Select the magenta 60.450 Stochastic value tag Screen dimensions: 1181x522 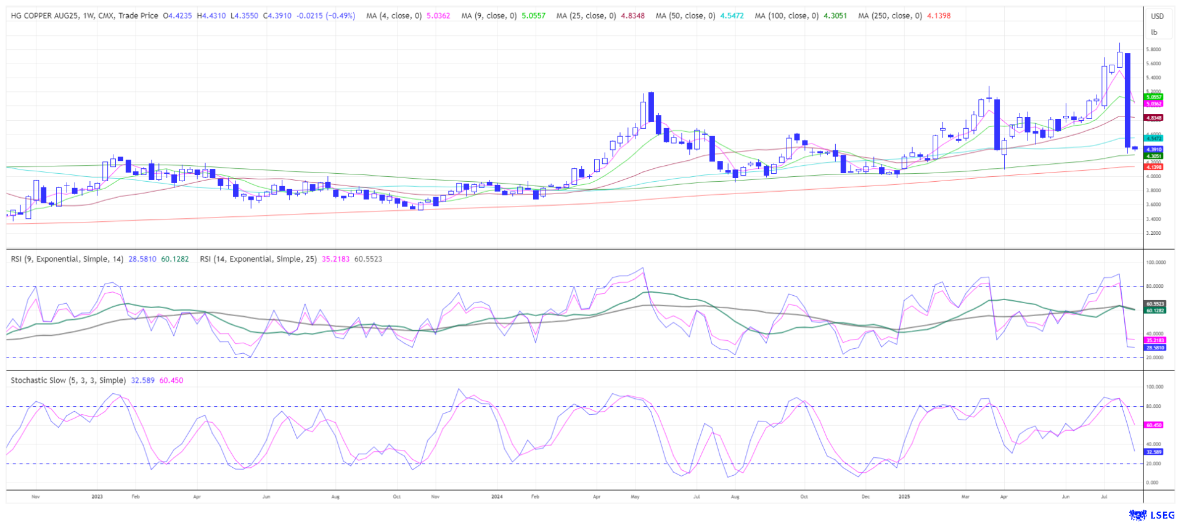(1154, 425)
